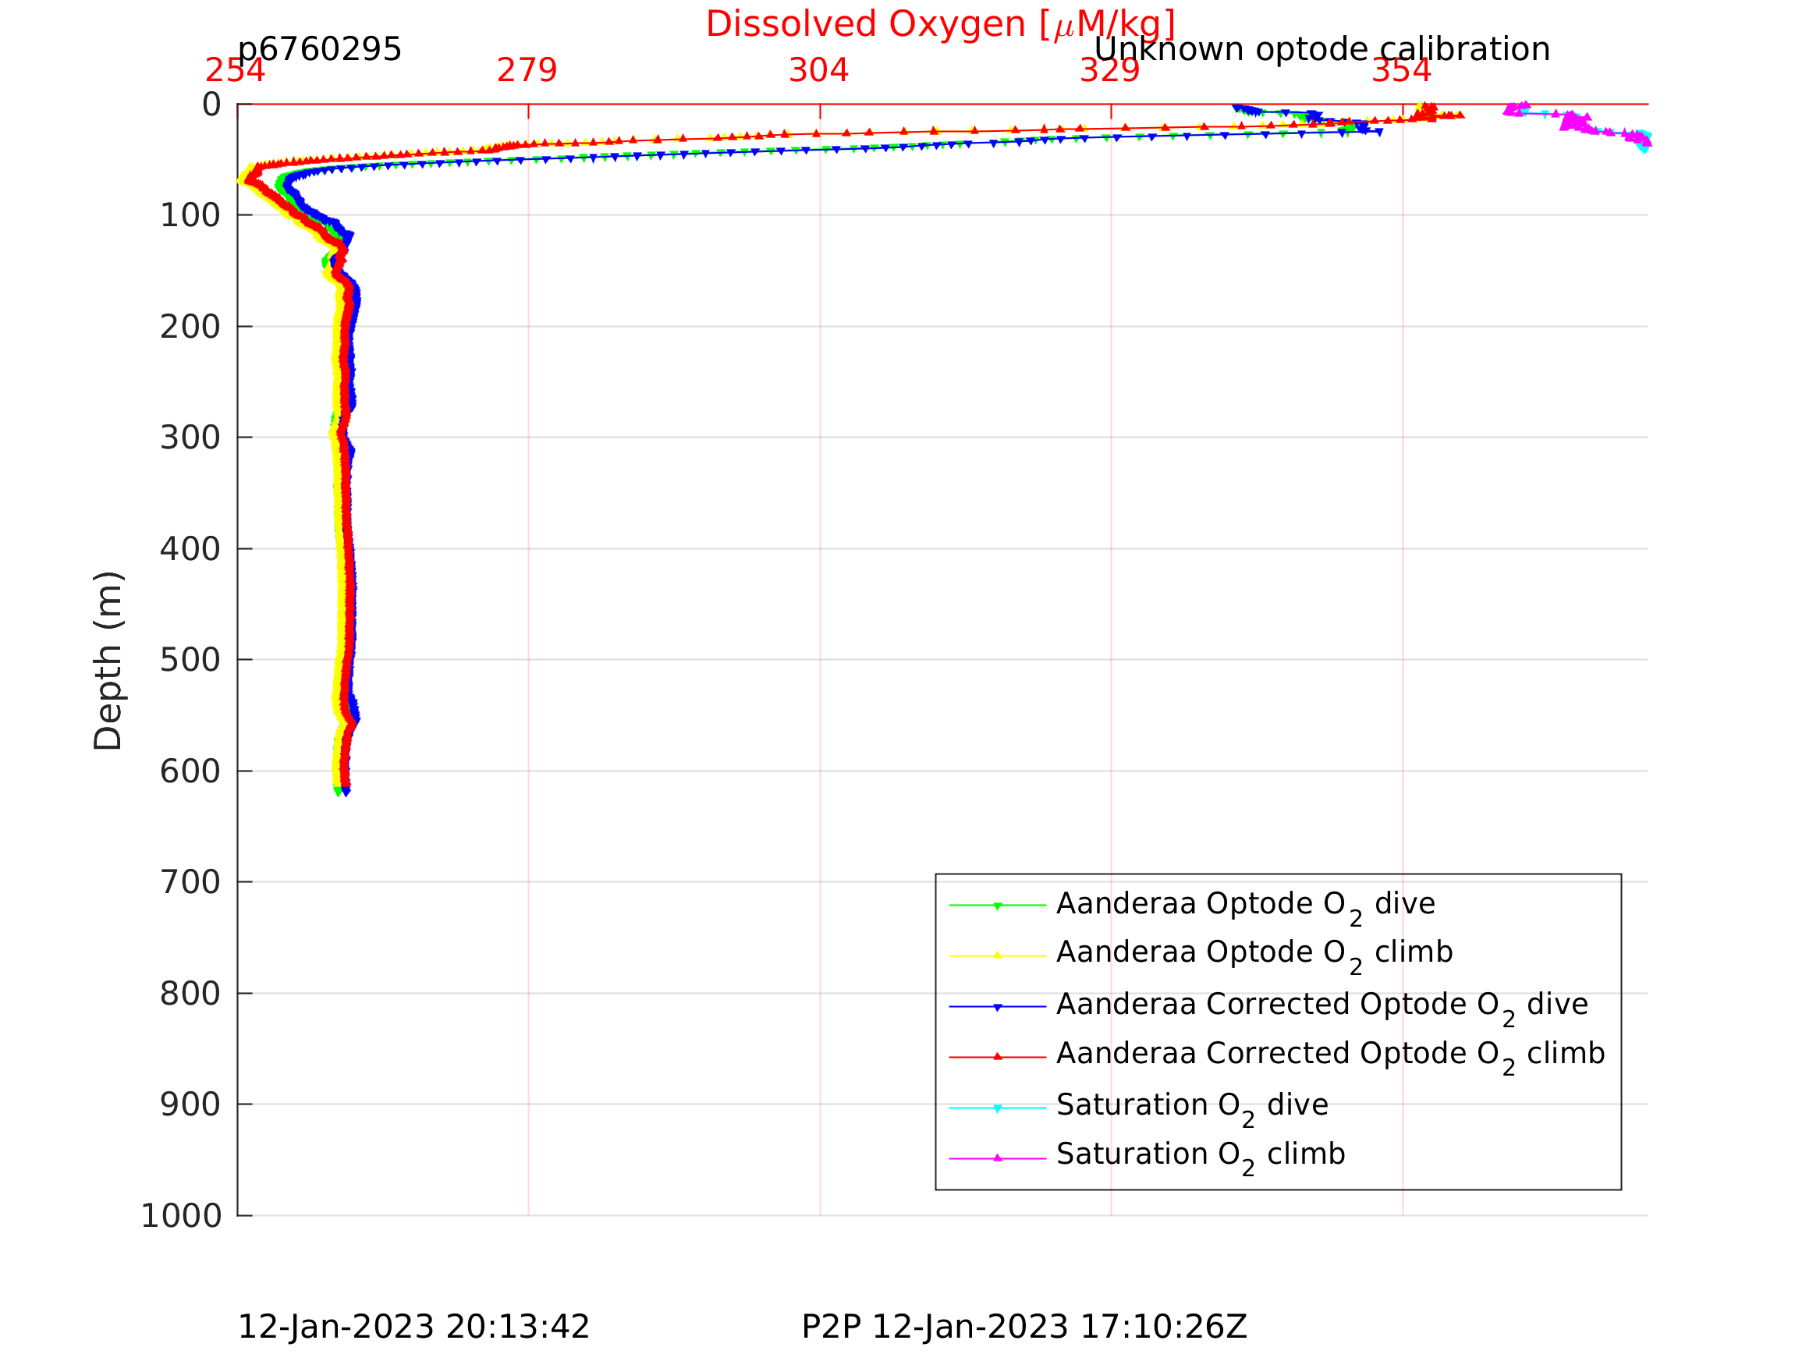Click the '200' depth tick label
The height and width of the screenshot is (1365, 1820).
pos(190,328)
